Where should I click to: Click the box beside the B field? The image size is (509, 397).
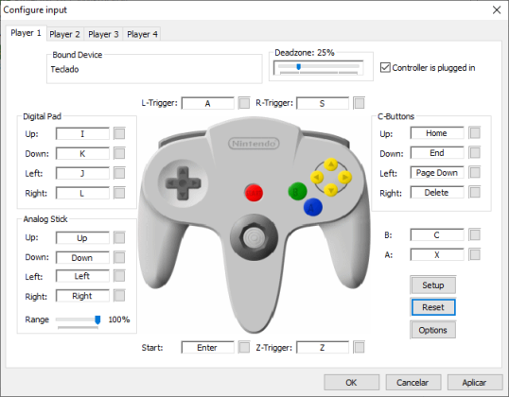(475, 234)
